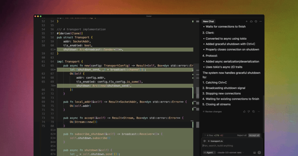Click 'Stopping new connections' list item
Viewport: 298px width, 156px height.
(221, 93)
